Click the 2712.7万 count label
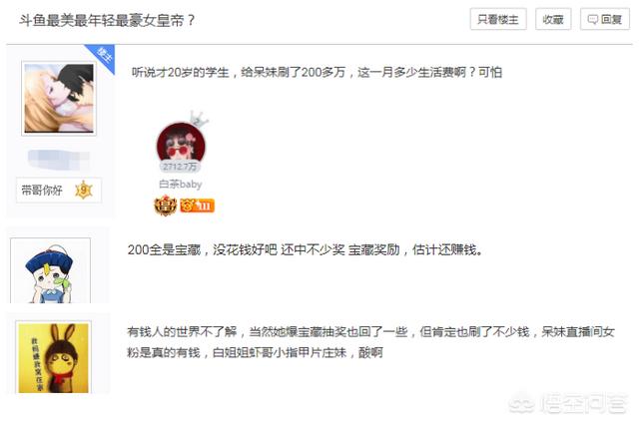 click(x=180, y=166)
